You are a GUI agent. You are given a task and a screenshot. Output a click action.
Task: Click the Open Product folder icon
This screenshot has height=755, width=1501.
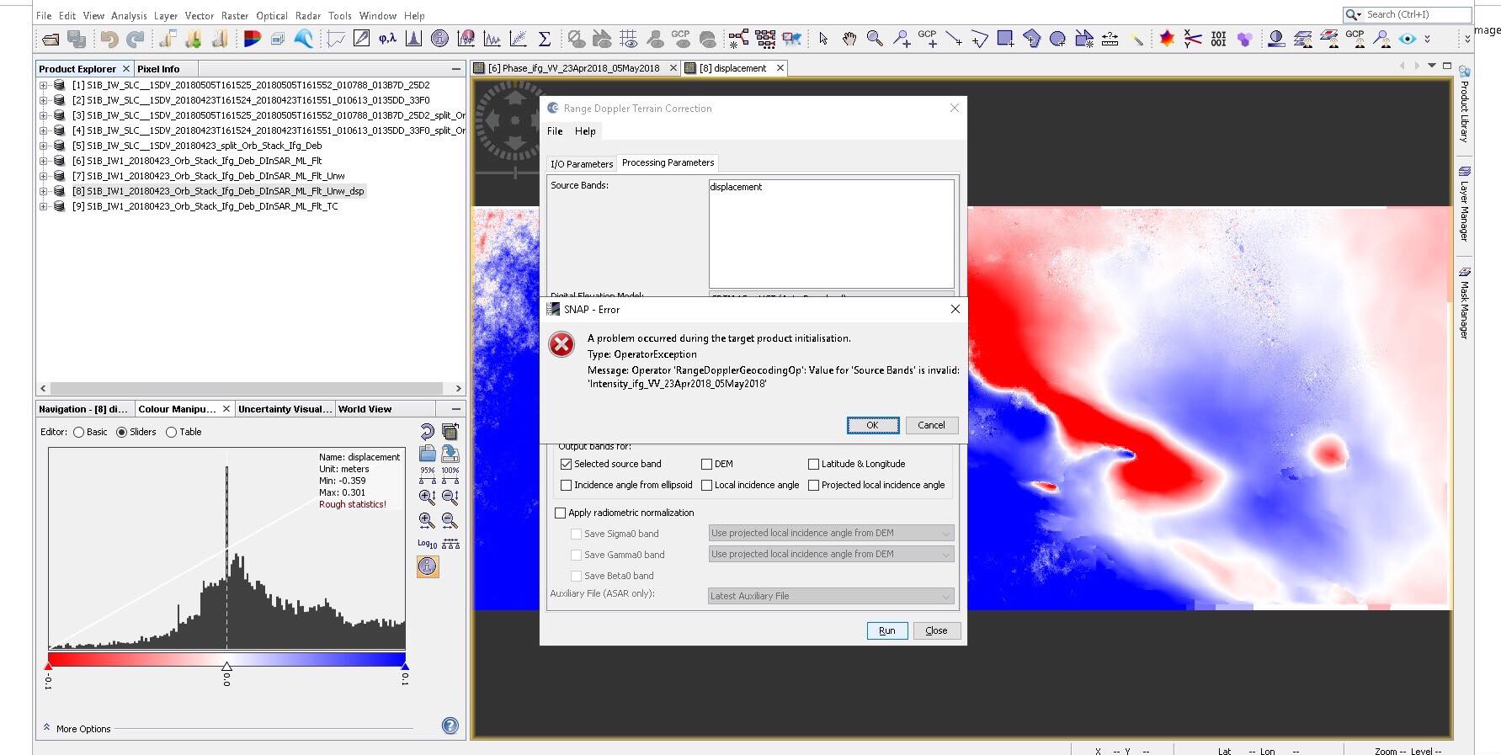click(x=51, y=39)
